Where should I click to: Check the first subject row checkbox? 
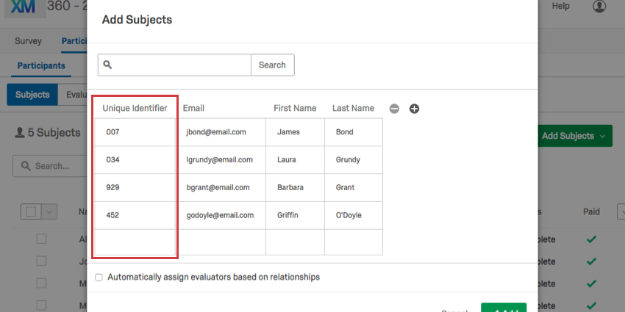[41, 239]
